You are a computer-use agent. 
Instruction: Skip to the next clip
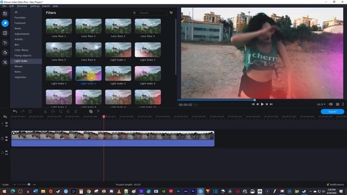(x=271, y=104)
